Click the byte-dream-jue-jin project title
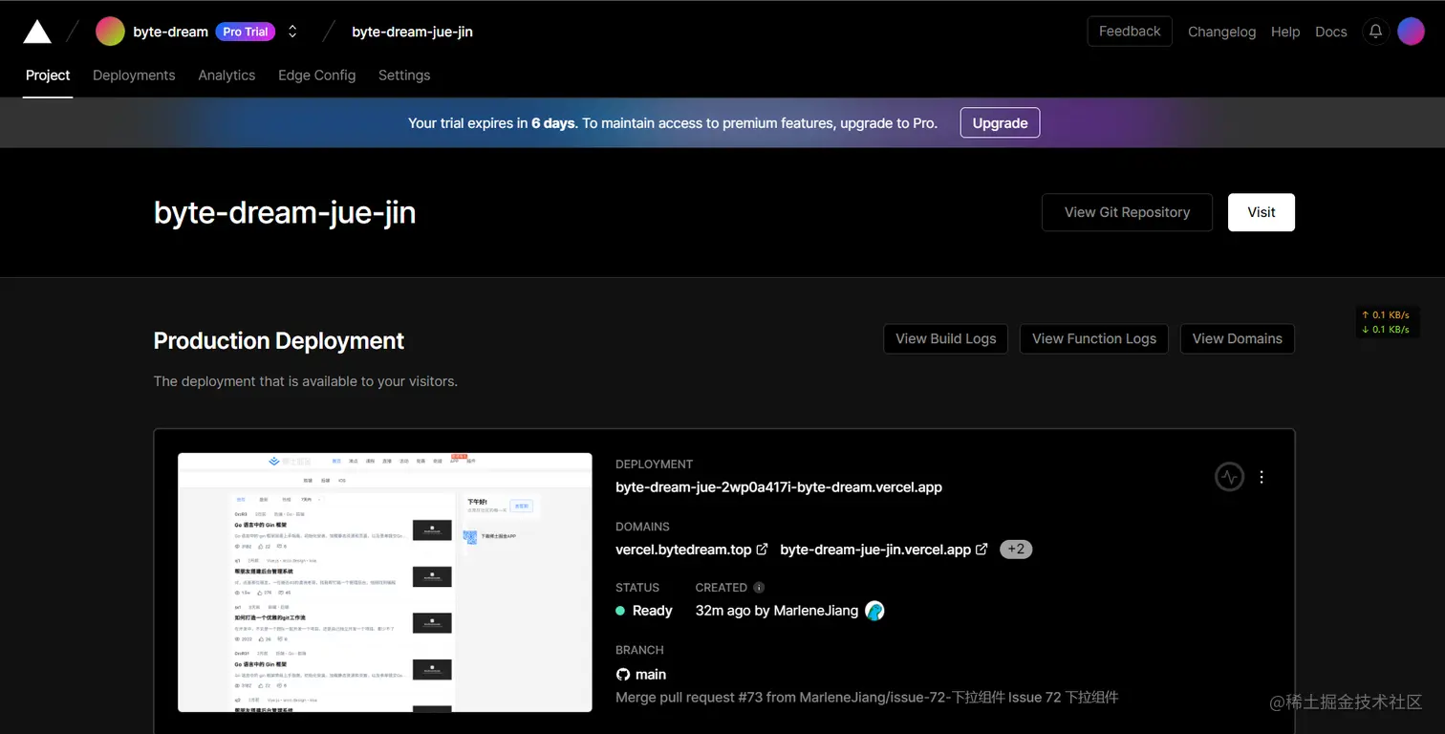Screen dimensions: 1445x734 pos(285,212)
